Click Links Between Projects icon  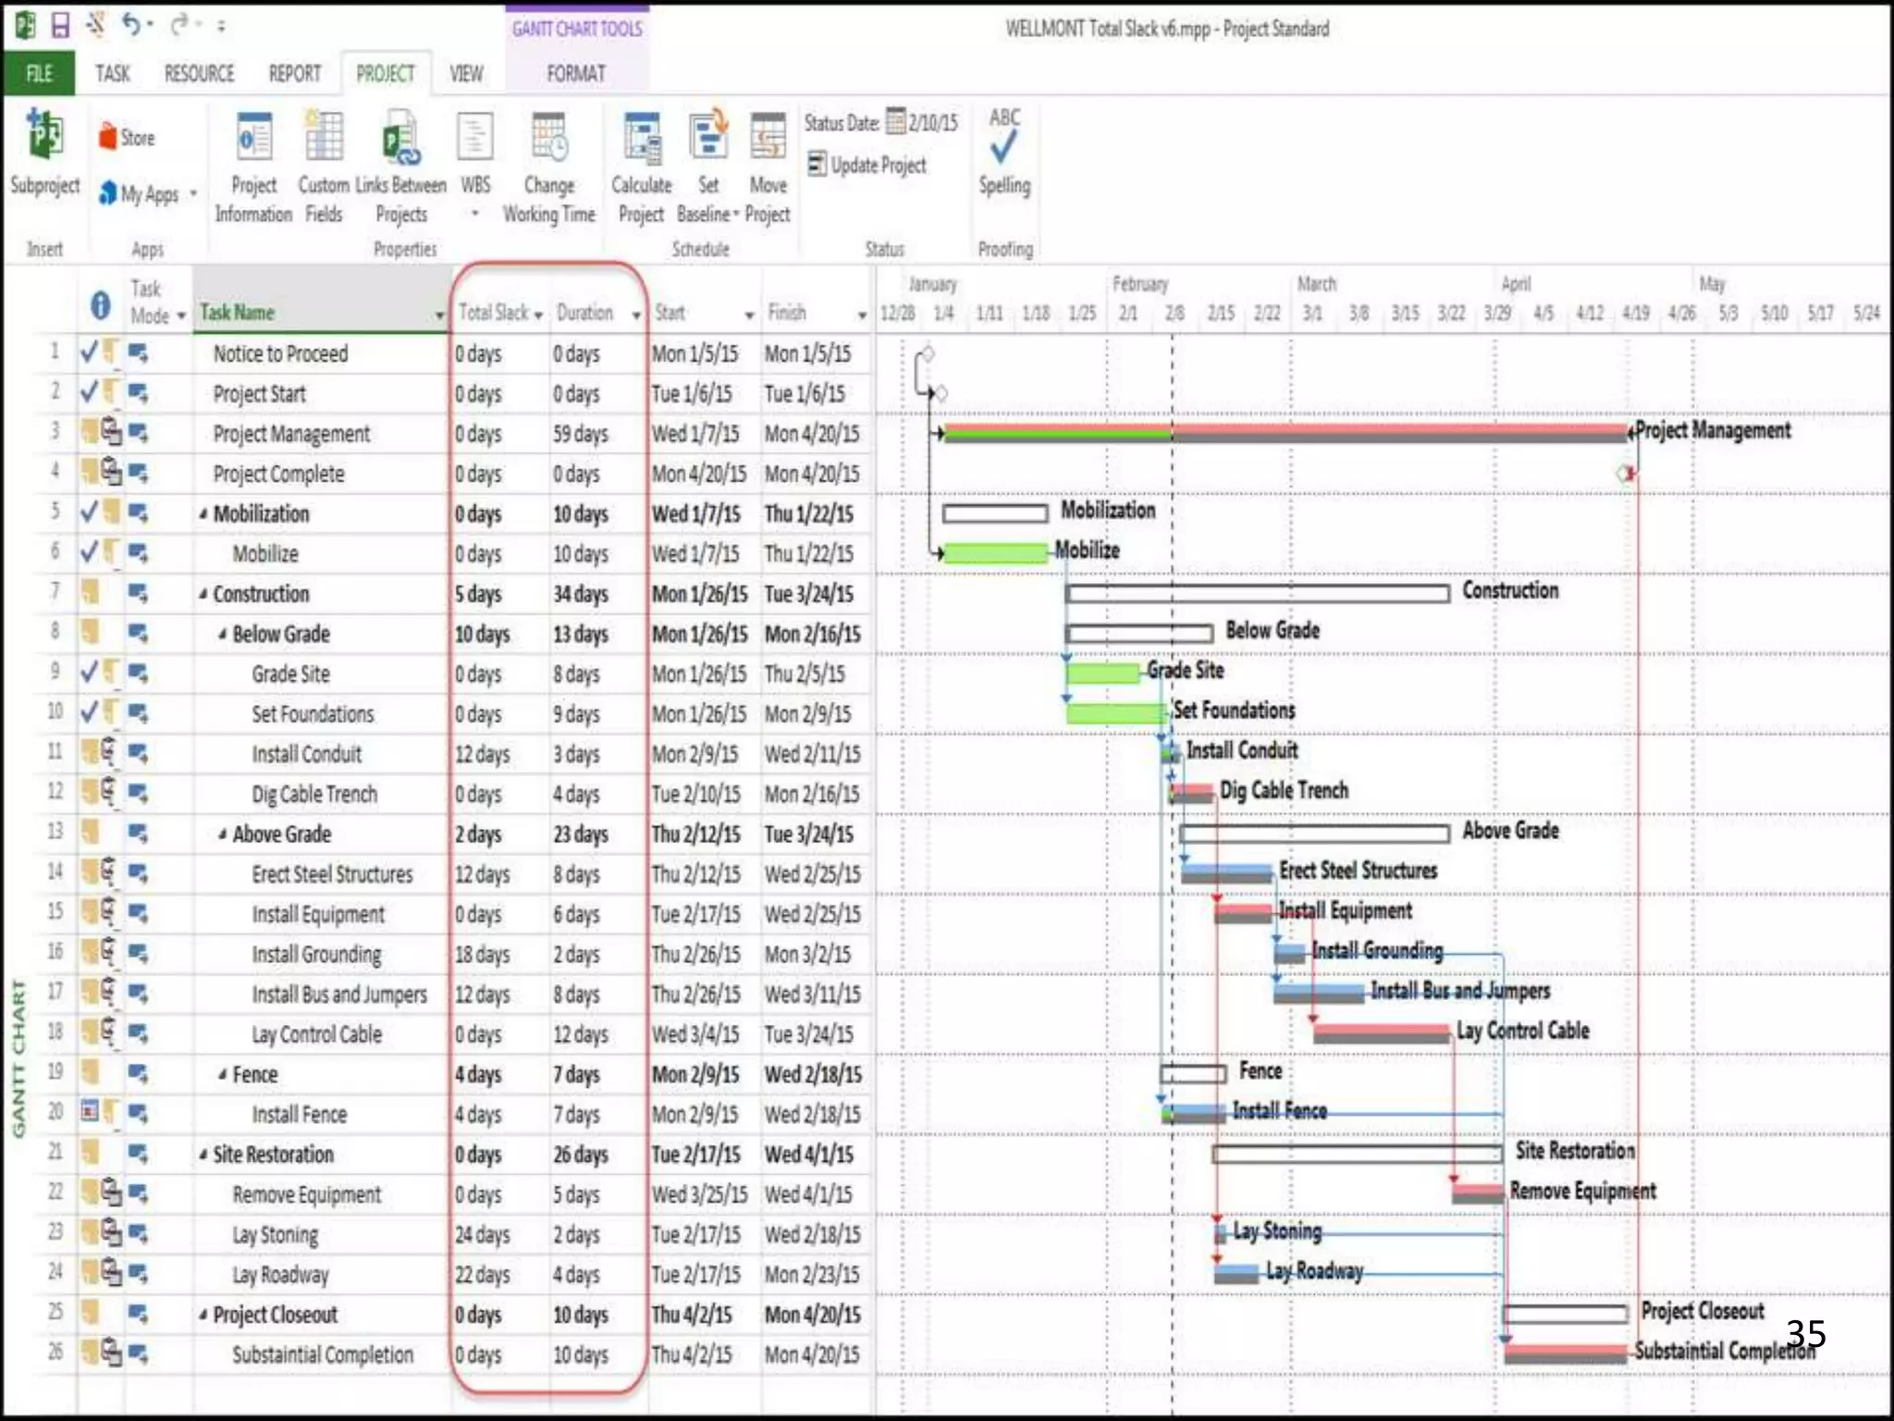coord(401,139)
